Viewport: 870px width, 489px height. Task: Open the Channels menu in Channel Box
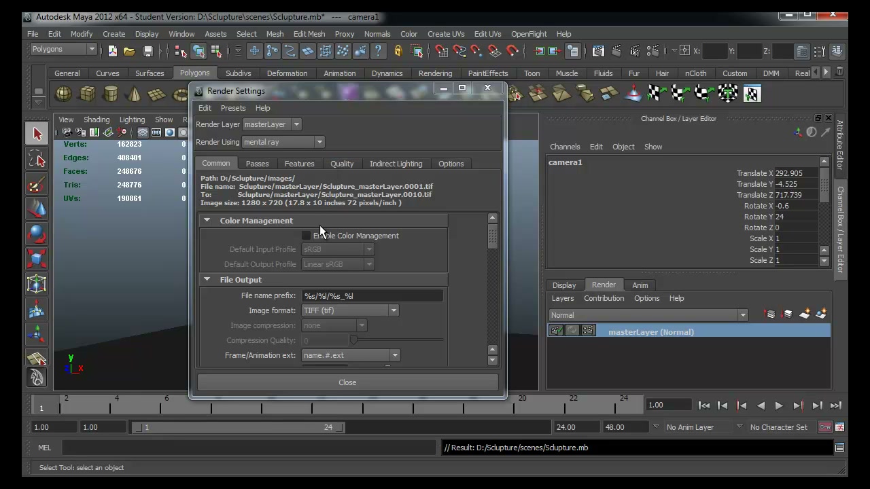[565, 147]
